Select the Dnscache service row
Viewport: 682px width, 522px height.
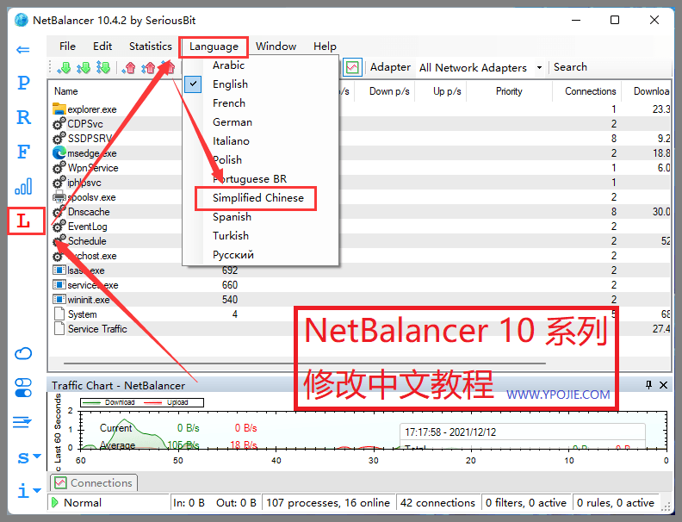[360, 212]
